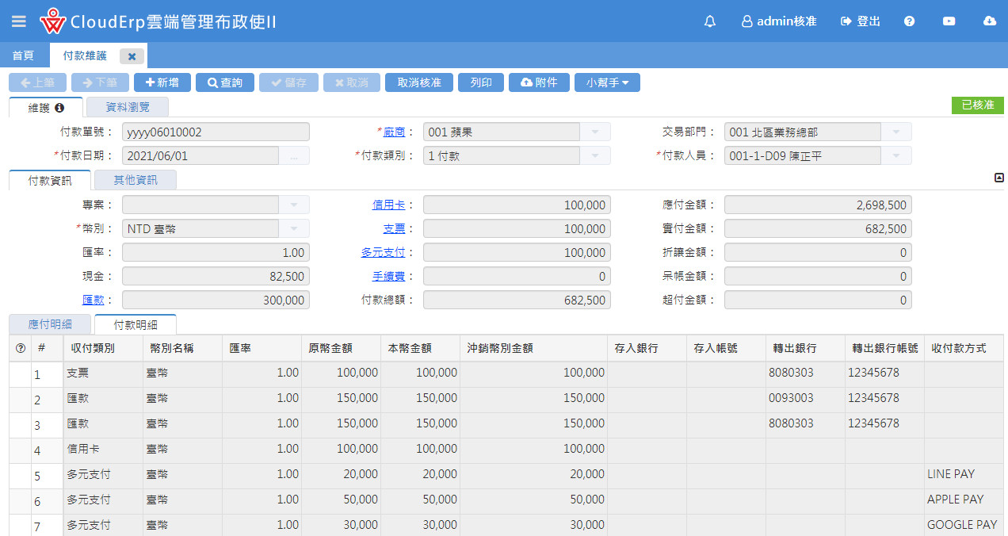Click the cloud download icon in header
Image resolution: width=1008 pixels, height=536 pixels.
click(989, 21)
